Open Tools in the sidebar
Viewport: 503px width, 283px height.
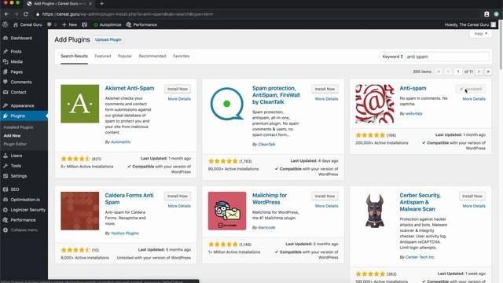click(x=16, y=166)
